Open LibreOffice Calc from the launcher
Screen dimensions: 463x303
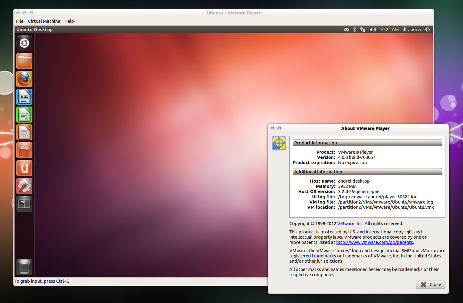(24, 115)
